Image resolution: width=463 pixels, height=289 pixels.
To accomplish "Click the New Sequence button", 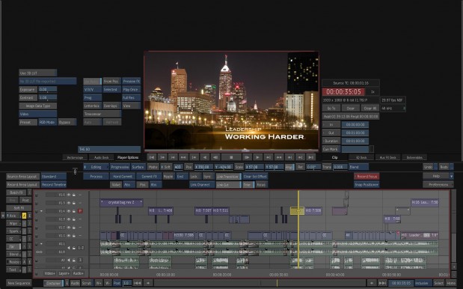I will [x=19, y=283].
